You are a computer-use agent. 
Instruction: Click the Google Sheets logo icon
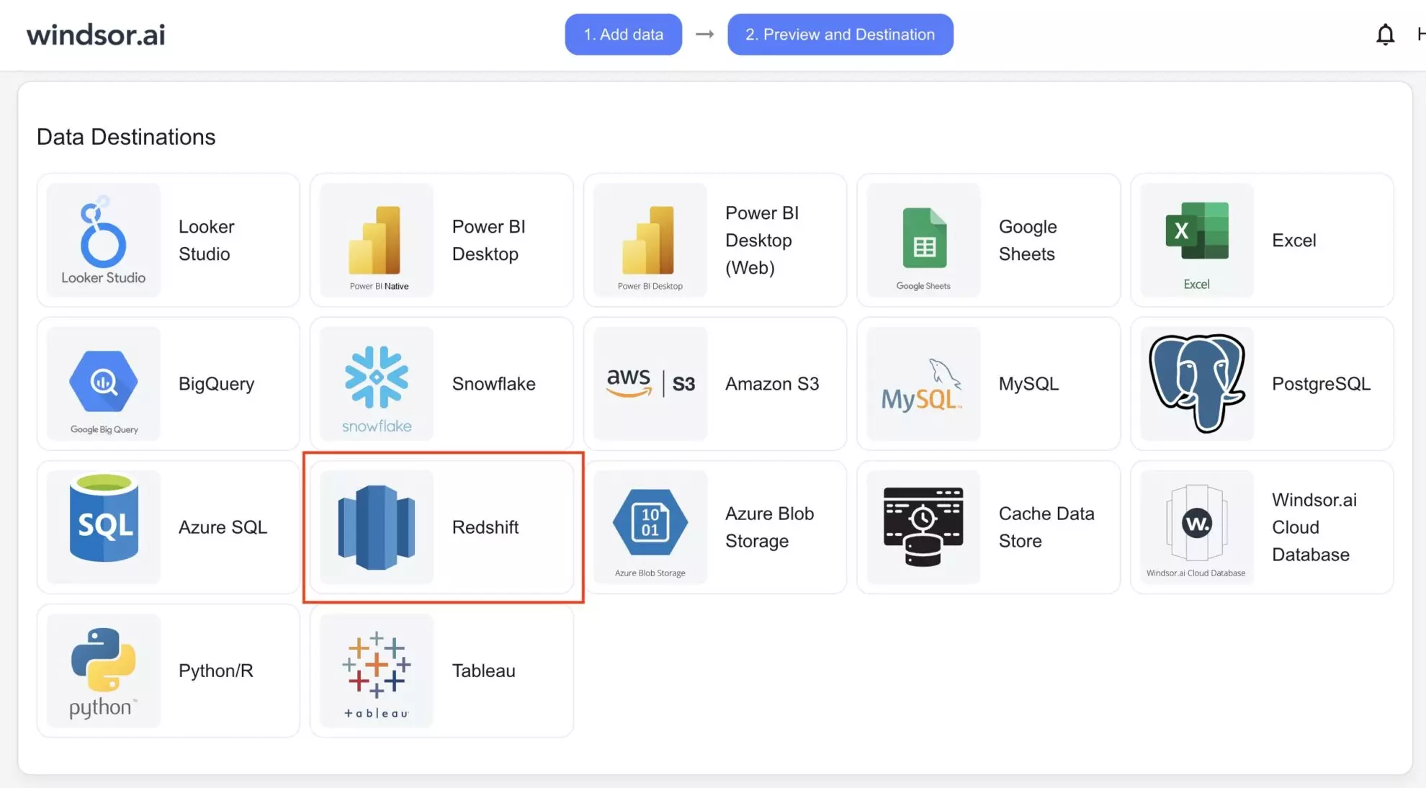(x=923, y=240)
